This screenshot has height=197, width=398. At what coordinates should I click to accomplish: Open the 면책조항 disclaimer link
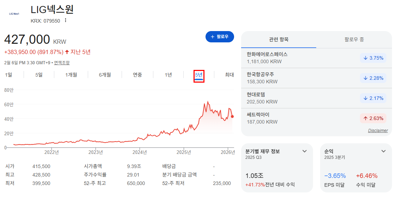(62, 62)
